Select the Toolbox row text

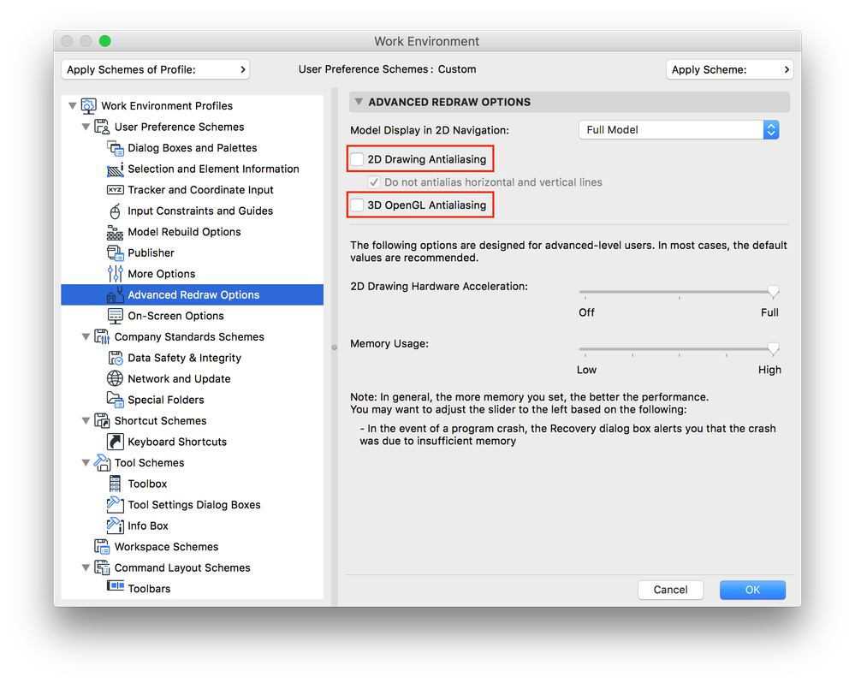click(x=147, y=484)
